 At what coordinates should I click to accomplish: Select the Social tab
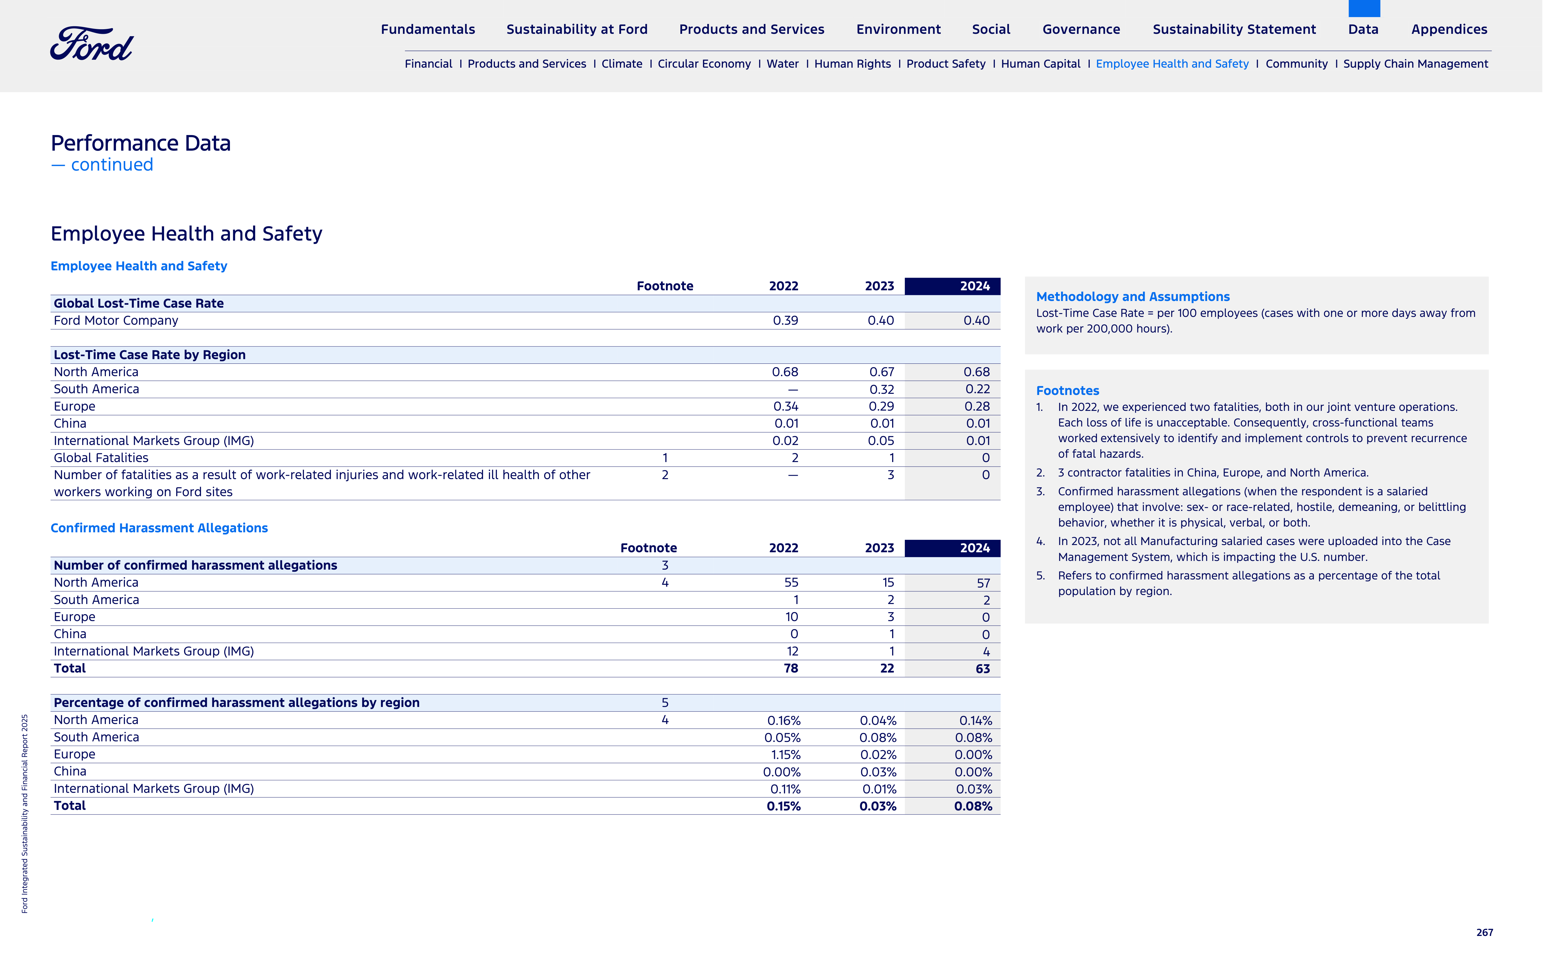[x=991, y=29]
